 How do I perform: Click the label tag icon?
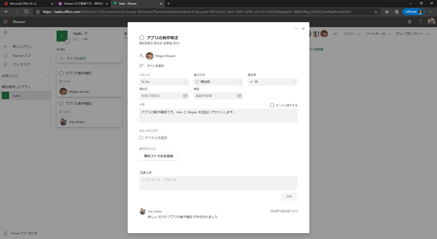tap(141, 66)
